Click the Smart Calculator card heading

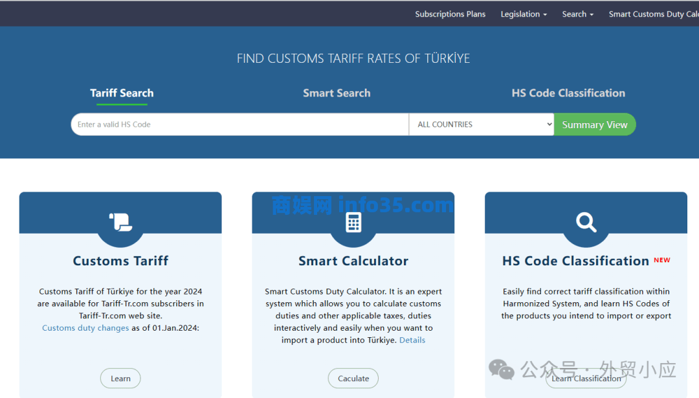coord(353,261)
